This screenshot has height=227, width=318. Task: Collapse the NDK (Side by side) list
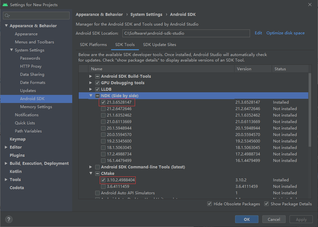coord(91,96)
